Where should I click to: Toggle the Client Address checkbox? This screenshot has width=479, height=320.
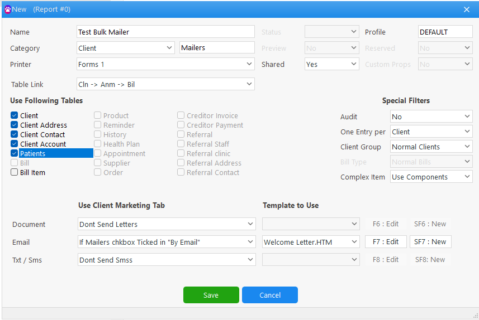[x=15, y=125]
